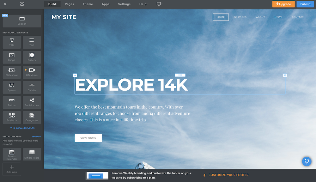Switch to the Build tab
The image size is (316, 182).
[x=52, y=4]
